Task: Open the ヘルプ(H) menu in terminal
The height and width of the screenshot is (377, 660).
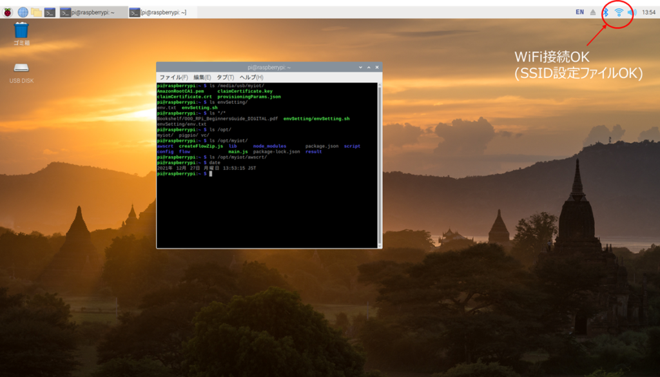Action: pos(251,77)
